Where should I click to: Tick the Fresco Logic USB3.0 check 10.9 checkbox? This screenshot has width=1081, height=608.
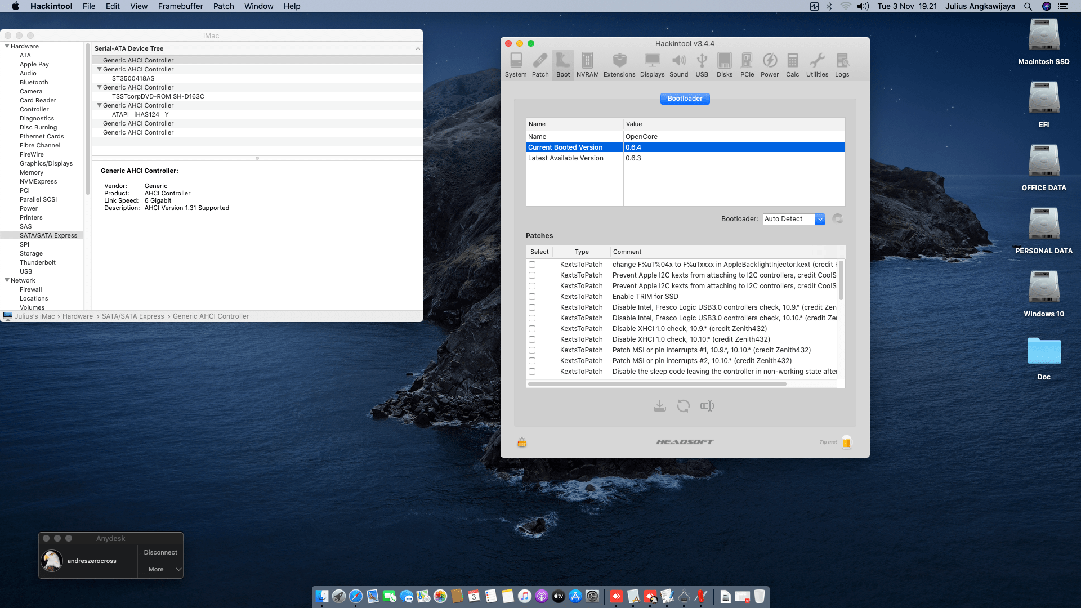click(532, 307)
